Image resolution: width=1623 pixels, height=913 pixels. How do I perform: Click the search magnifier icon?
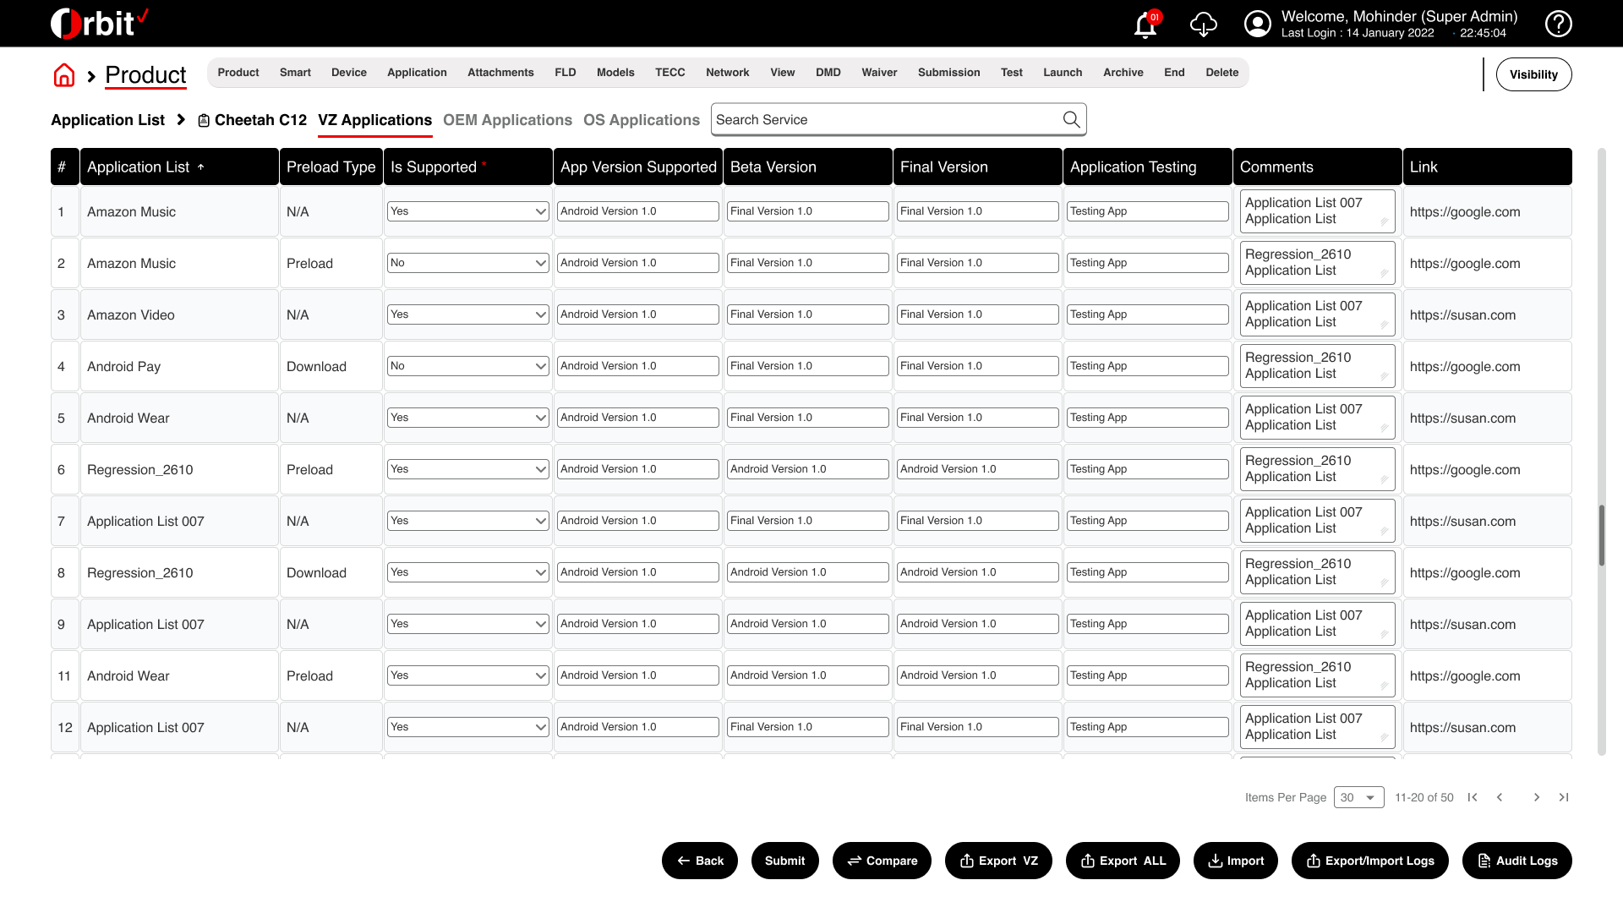1071,119
